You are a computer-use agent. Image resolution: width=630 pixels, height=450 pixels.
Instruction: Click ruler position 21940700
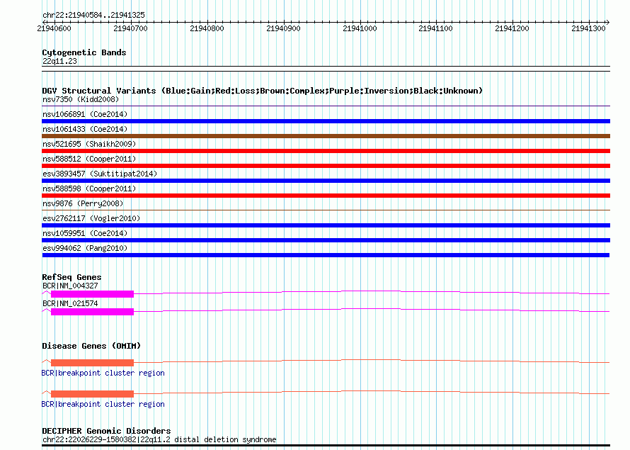pyautogui.click(x=130, y=28)
